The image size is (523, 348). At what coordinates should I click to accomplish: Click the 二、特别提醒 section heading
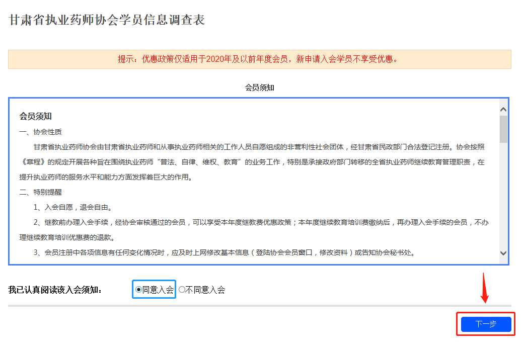click(40, 192)
